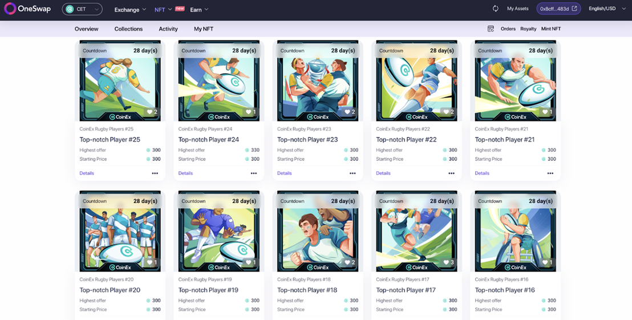Open Top-notch Player #19 artwork thumbnail

point(219,231)
